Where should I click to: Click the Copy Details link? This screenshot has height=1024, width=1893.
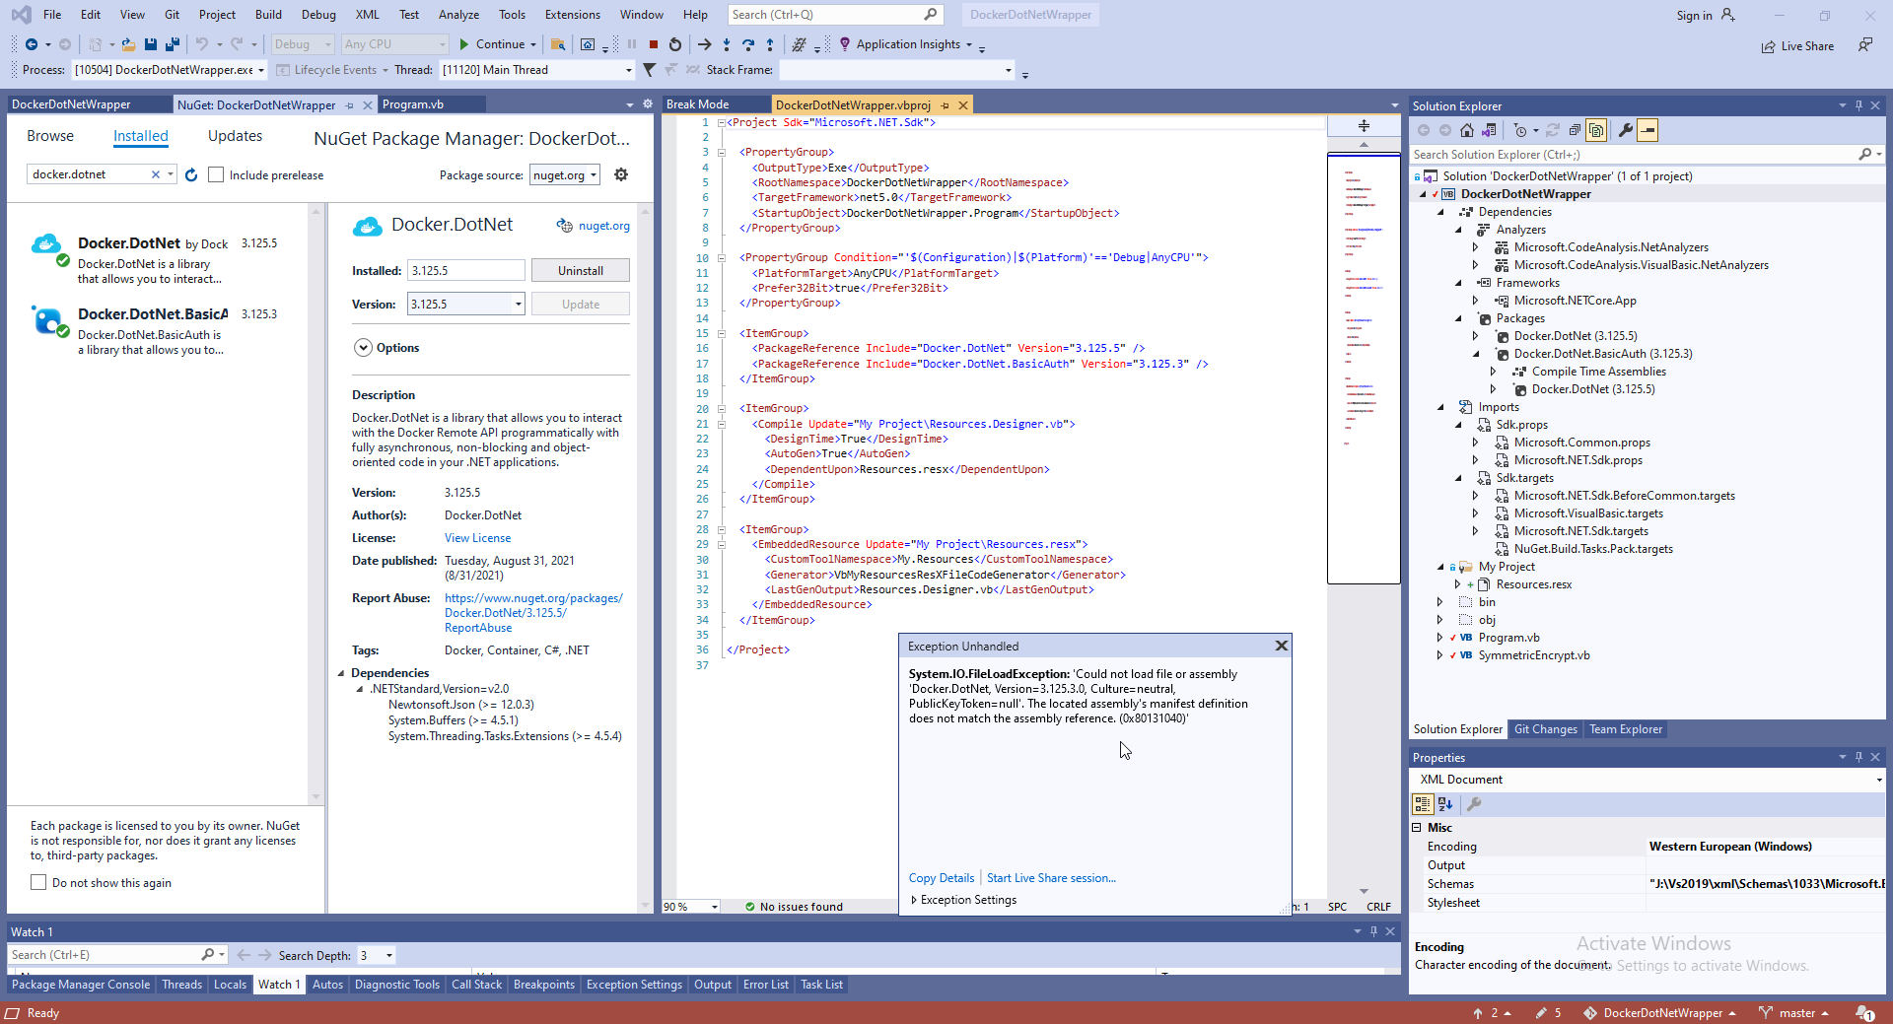click(941, 878)
